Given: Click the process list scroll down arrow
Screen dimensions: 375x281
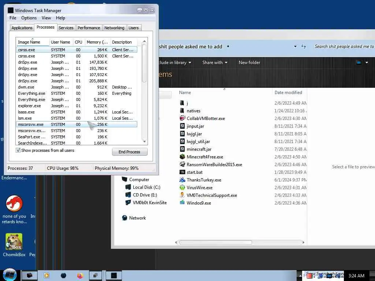Looking at the screenshot, I should pos(144,142).
